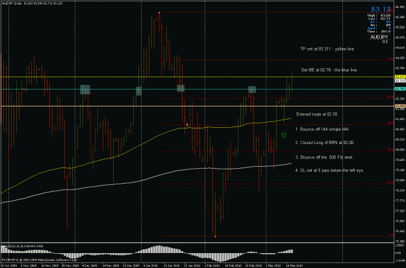Image resolution: width=406 pixels, height=268 pixels.
Task: Click the 0.0 Fibonacci level label
Action: point(391,235)
